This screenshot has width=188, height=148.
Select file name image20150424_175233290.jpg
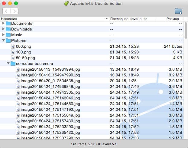tap(50, 127)
